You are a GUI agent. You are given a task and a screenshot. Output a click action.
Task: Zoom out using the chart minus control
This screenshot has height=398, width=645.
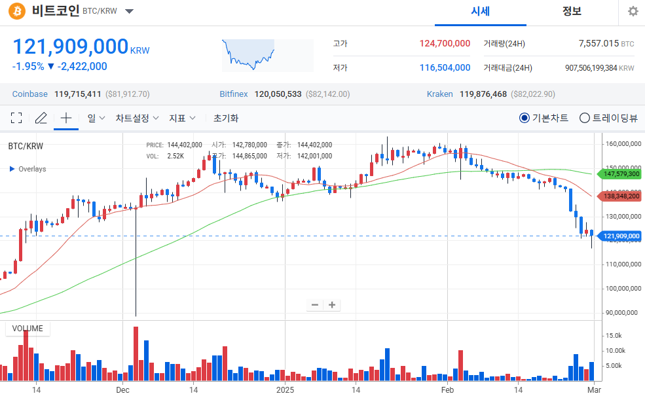[x=315, y=304]
